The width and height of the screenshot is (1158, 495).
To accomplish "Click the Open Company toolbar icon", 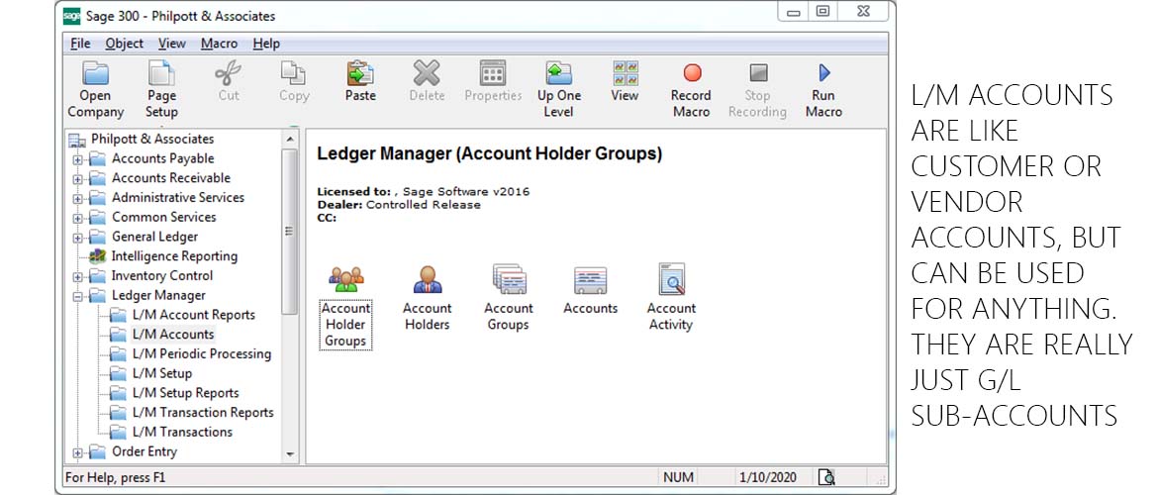I will click(x=95, y=74).
